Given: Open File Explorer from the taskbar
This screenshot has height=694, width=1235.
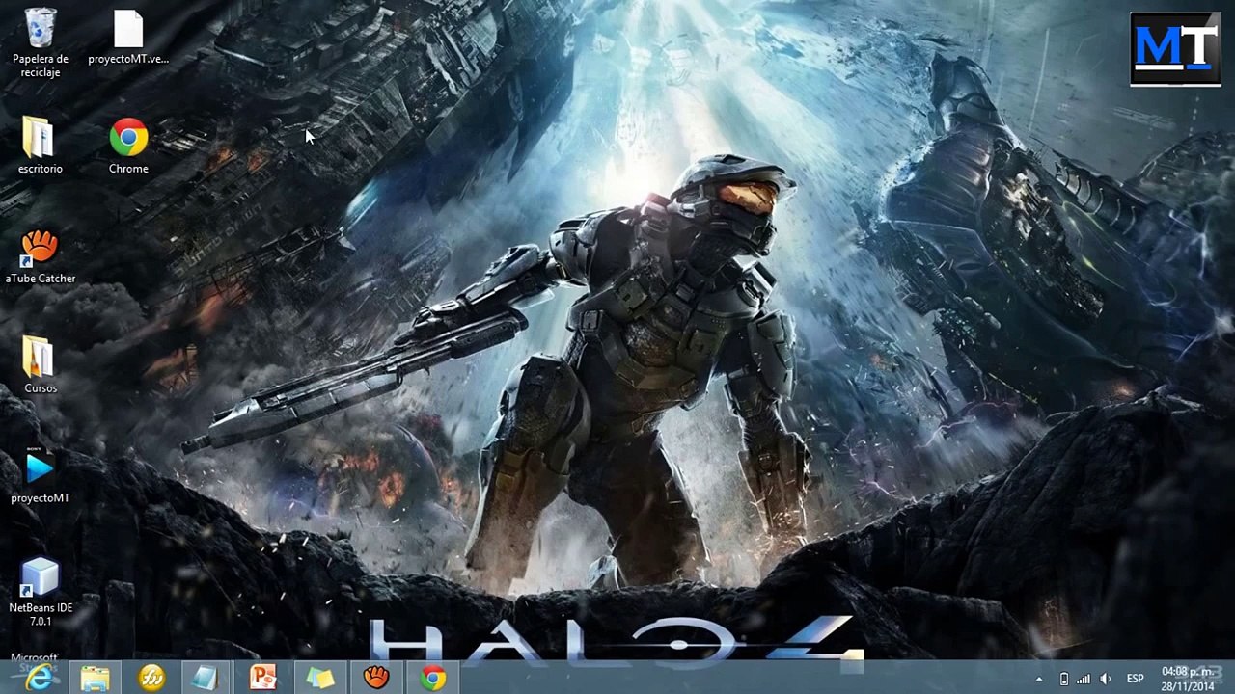Looking at the screenshot, I should click(96, 679).
